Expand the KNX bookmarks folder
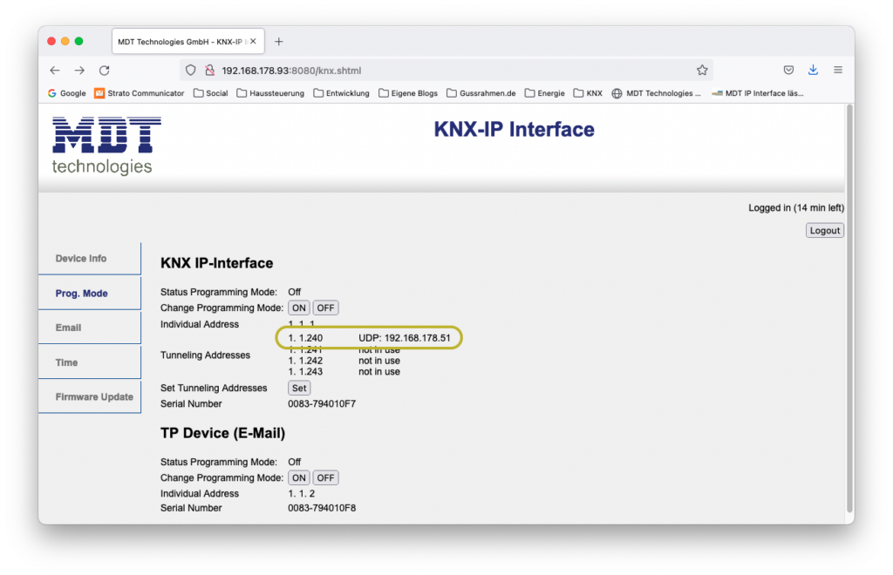This screenshot has height=575, width=893. click(588, 93)
